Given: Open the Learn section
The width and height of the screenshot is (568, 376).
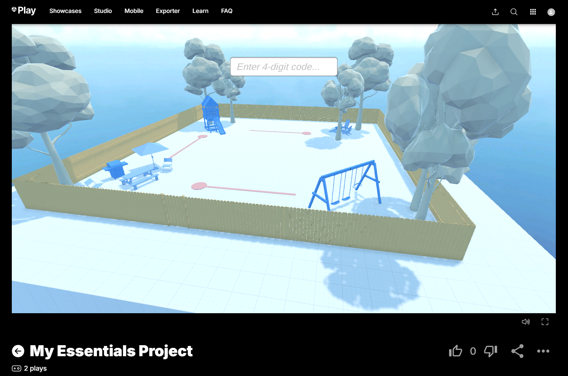Looking at the screenshot, I should coord(200,11).
